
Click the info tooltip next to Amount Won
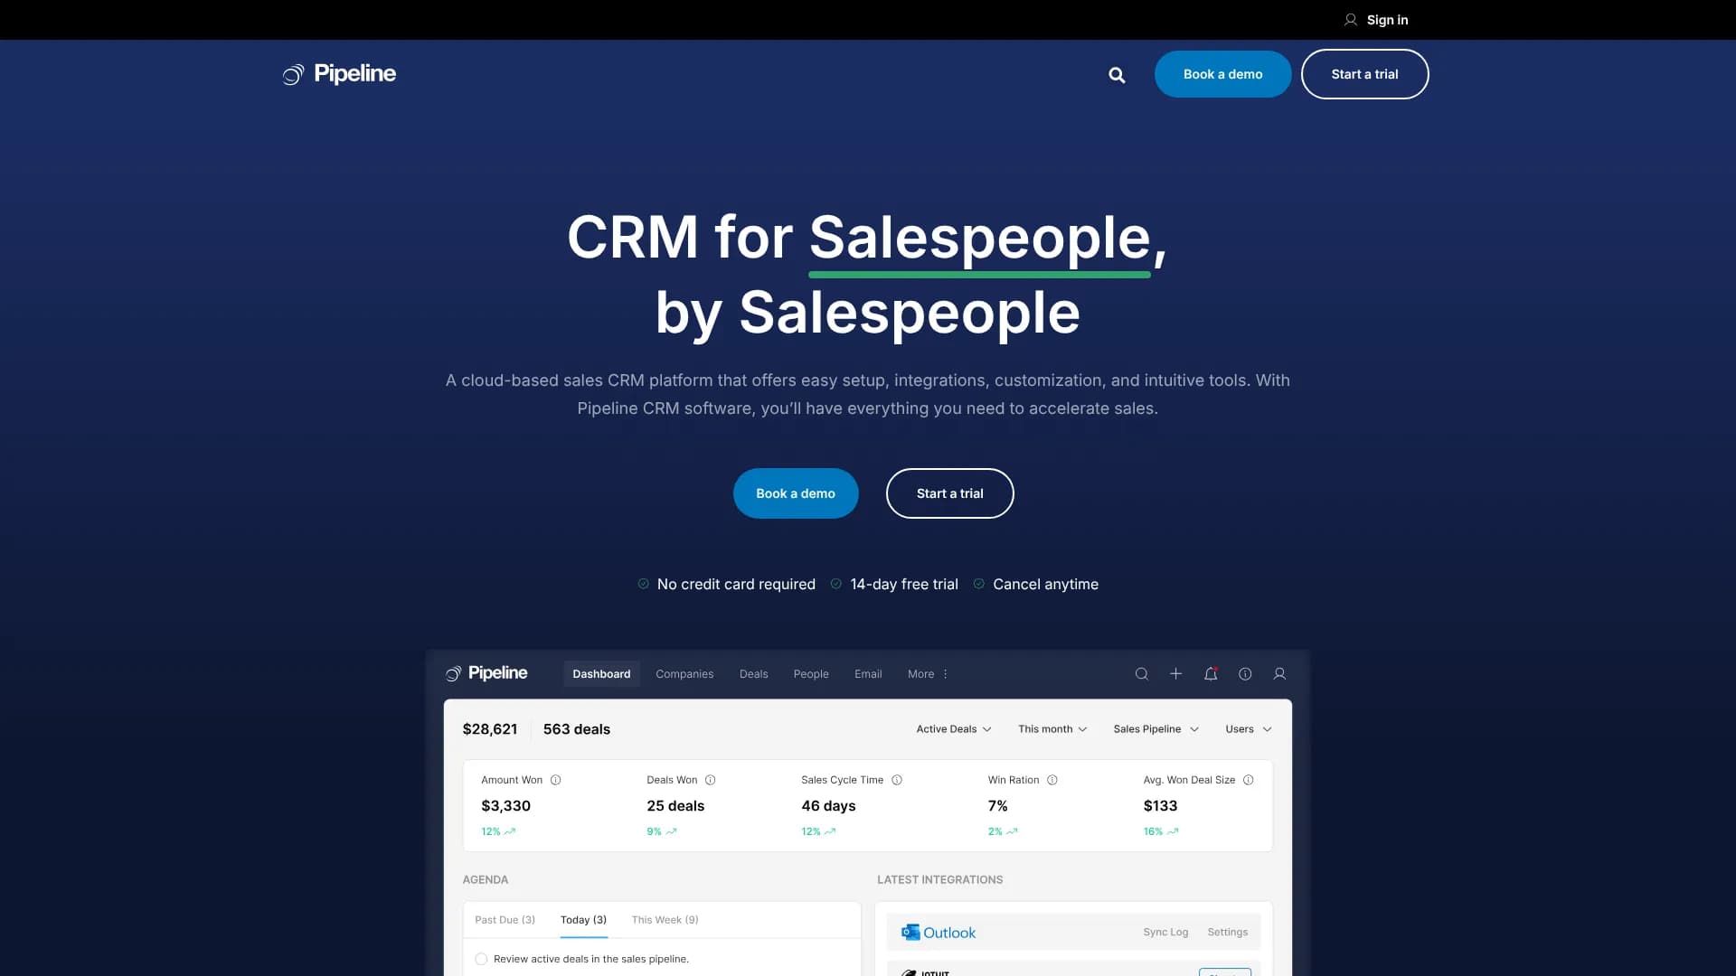(x=556, y=780)
